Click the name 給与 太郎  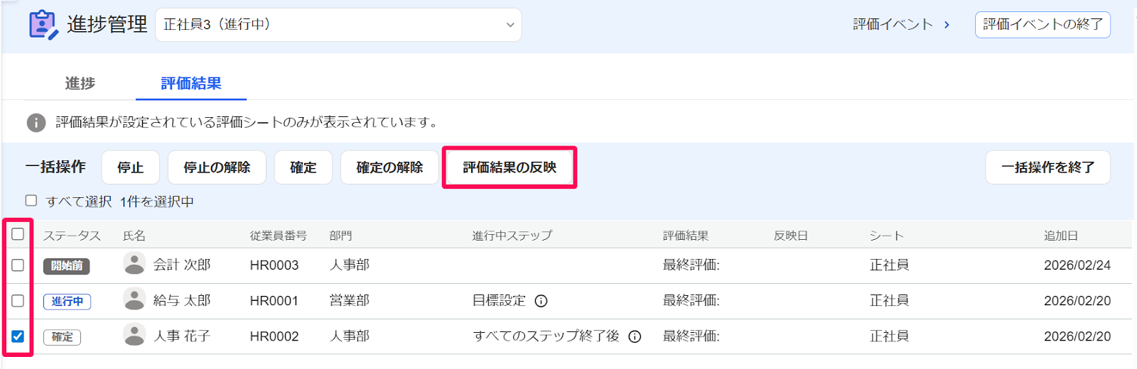tap(182, 301)
